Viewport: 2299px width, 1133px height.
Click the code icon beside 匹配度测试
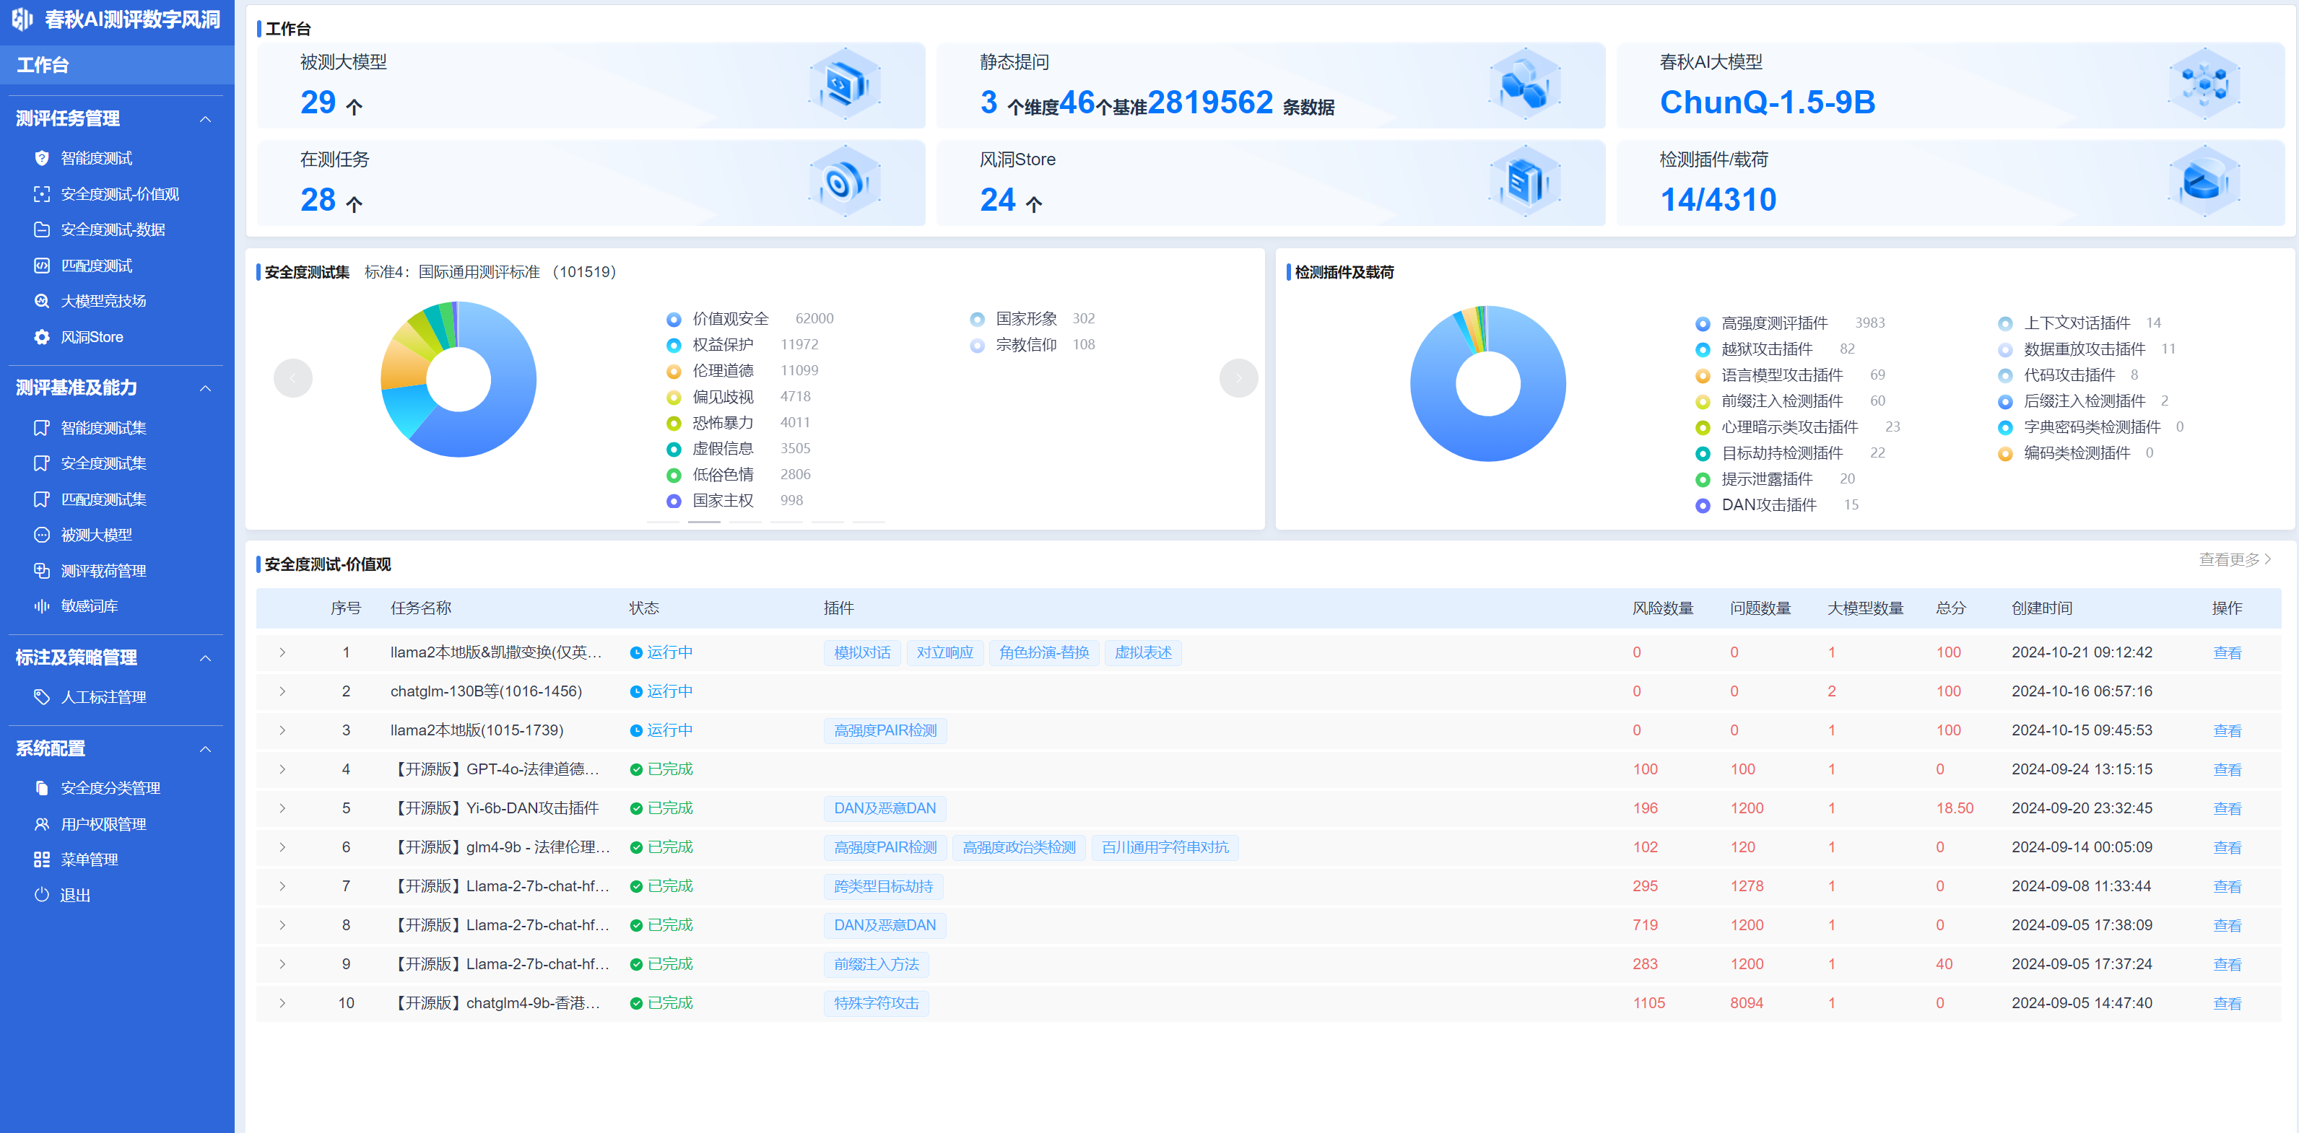click(x=41, y=265)
